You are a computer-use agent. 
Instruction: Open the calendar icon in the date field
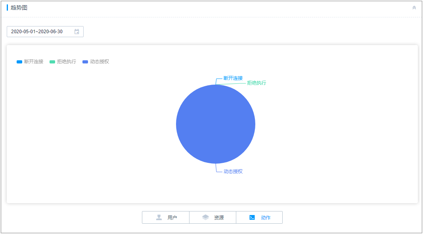pyautogui.click(x=77, y=32)
